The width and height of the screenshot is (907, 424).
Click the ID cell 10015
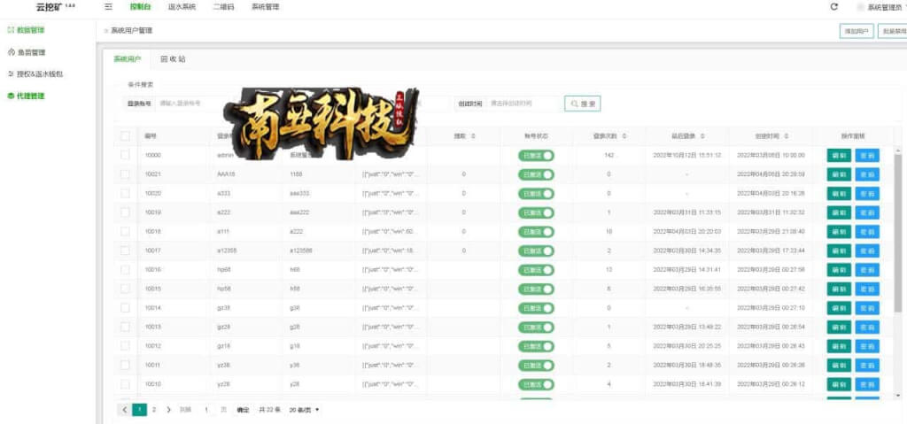click(152, 289)
